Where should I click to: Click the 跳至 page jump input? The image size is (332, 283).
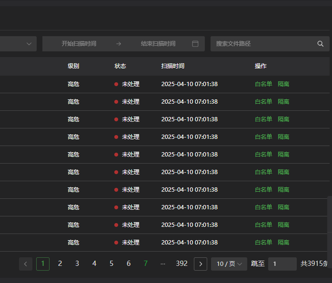pos(282,264)
